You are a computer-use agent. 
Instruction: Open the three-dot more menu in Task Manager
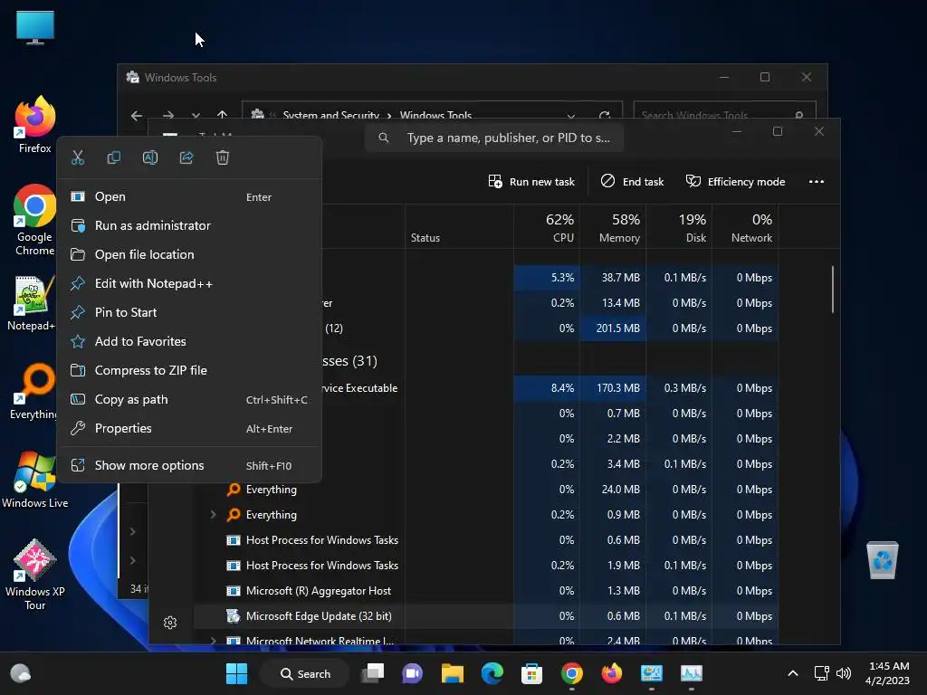click(x=817, y=182)
